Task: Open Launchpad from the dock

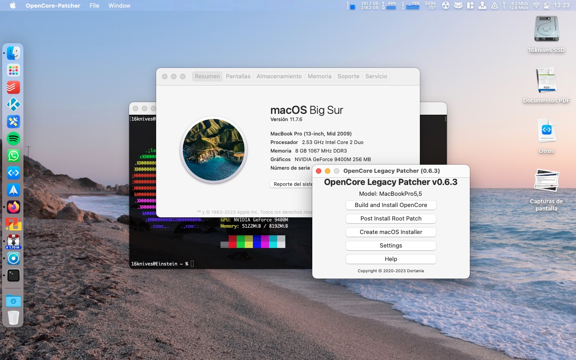Action: tap(13, 70)
